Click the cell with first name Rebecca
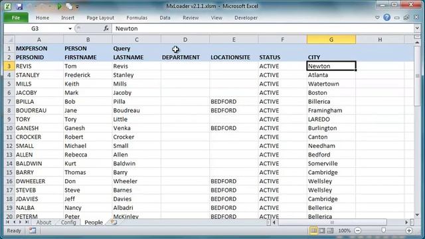Screen dimensions: 425x239 click(88, 155)
